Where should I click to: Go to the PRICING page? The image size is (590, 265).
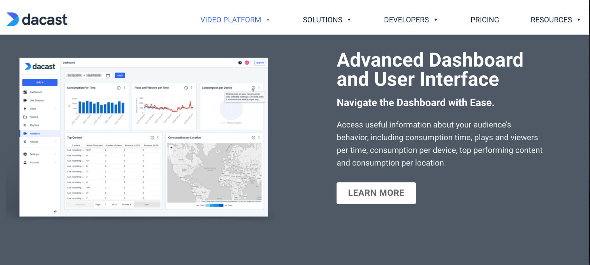(x=485, y=20)
